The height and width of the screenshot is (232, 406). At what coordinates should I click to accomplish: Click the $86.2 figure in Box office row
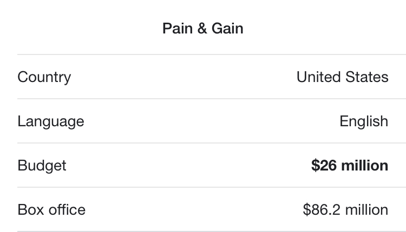[x=322, y=209]
